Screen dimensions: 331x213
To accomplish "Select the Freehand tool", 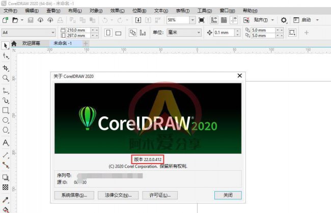I will (6, 91).
